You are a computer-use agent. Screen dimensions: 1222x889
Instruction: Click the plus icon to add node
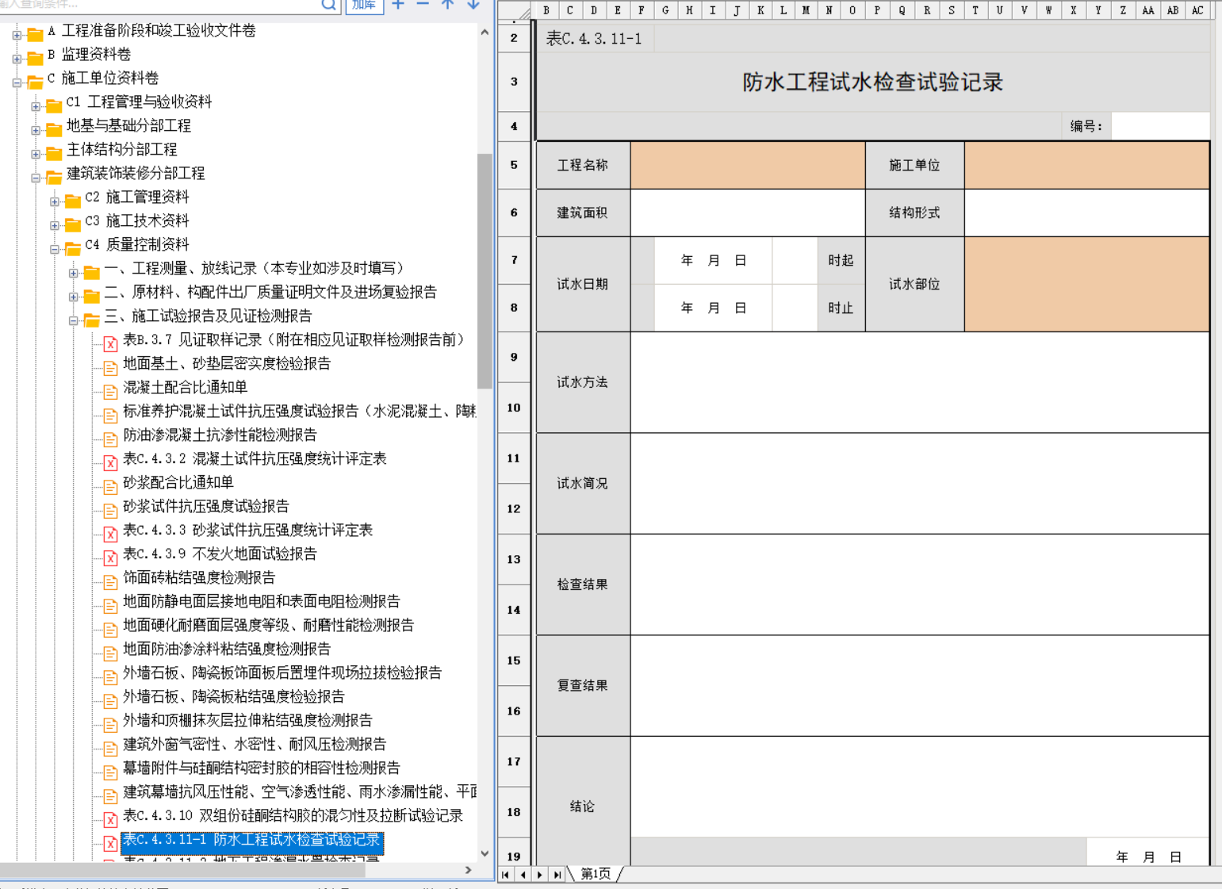pyautogui.click(x=398, y=5)
